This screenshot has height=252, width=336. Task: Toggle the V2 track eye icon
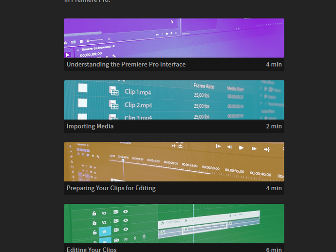click(126, 221)
